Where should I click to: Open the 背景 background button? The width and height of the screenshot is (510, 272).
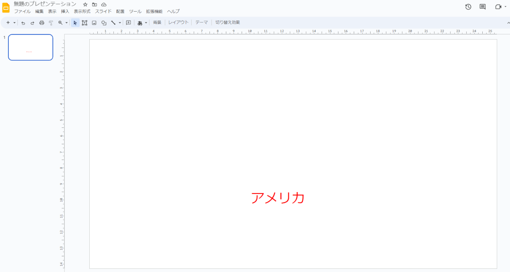(157, 22)
